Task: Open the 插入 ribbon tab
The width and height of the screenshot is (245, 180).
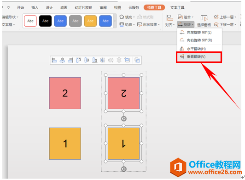Action: (35, 7)
